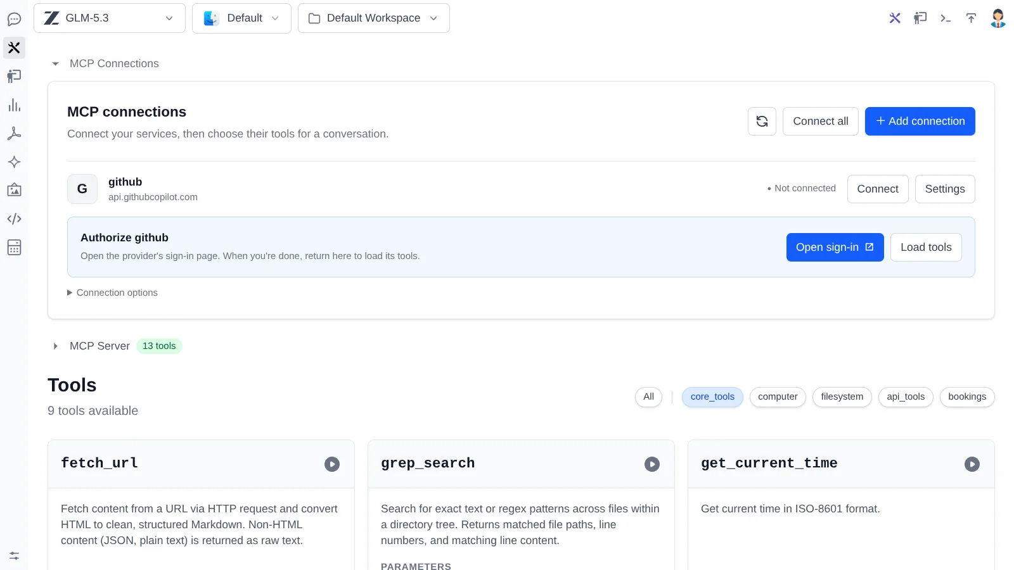Screen dimensions: 1014x570
Task: Expand Connection options disclosure
Action: point(112,293)
